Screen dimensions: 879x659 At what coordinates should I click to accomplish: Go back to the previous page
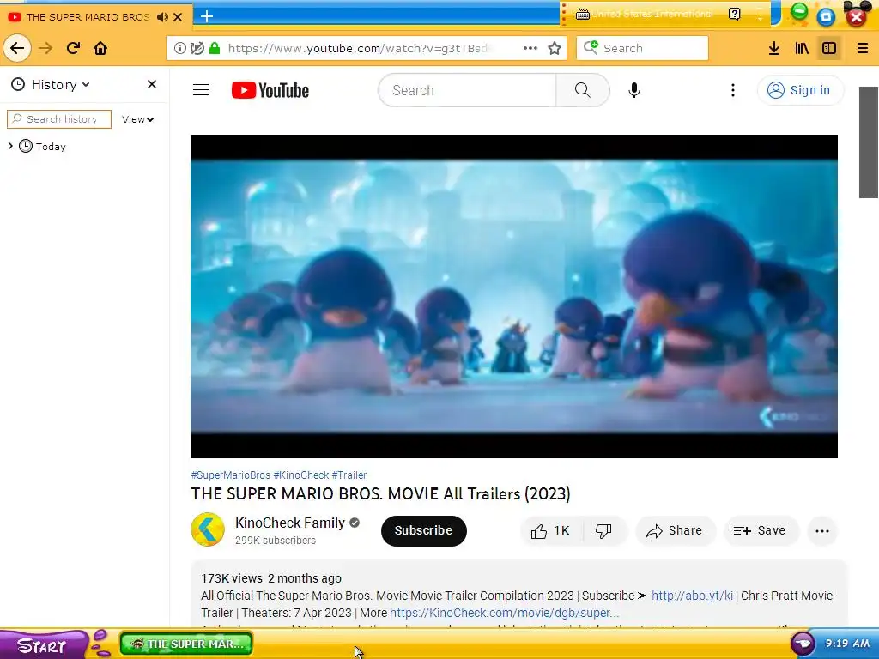[x=17, y=48]
